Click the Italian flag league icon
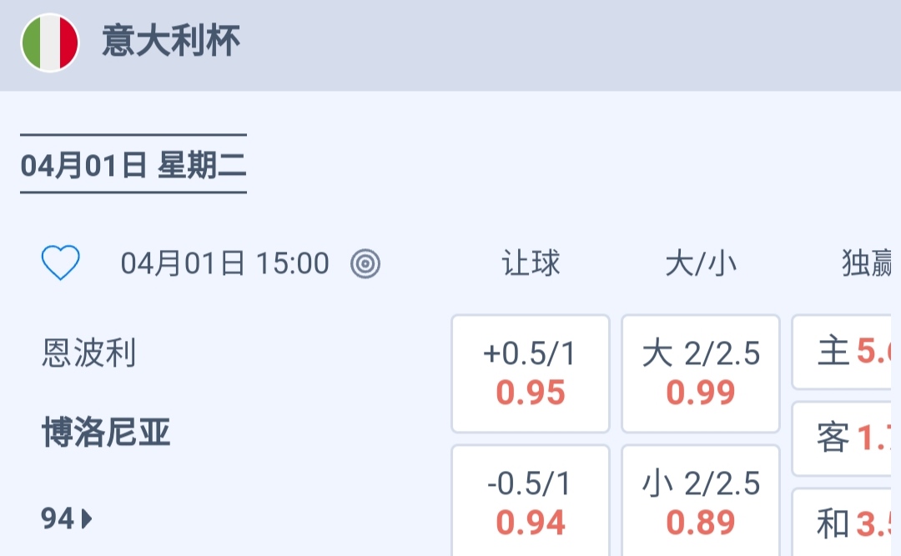 (x=50, y=42)
